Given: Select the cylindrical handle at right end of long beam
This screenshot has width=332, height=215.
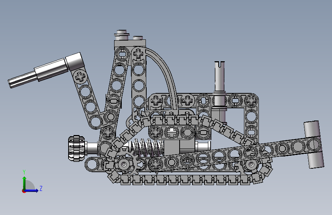Looking at the screenshot, I should coord(314,145).
